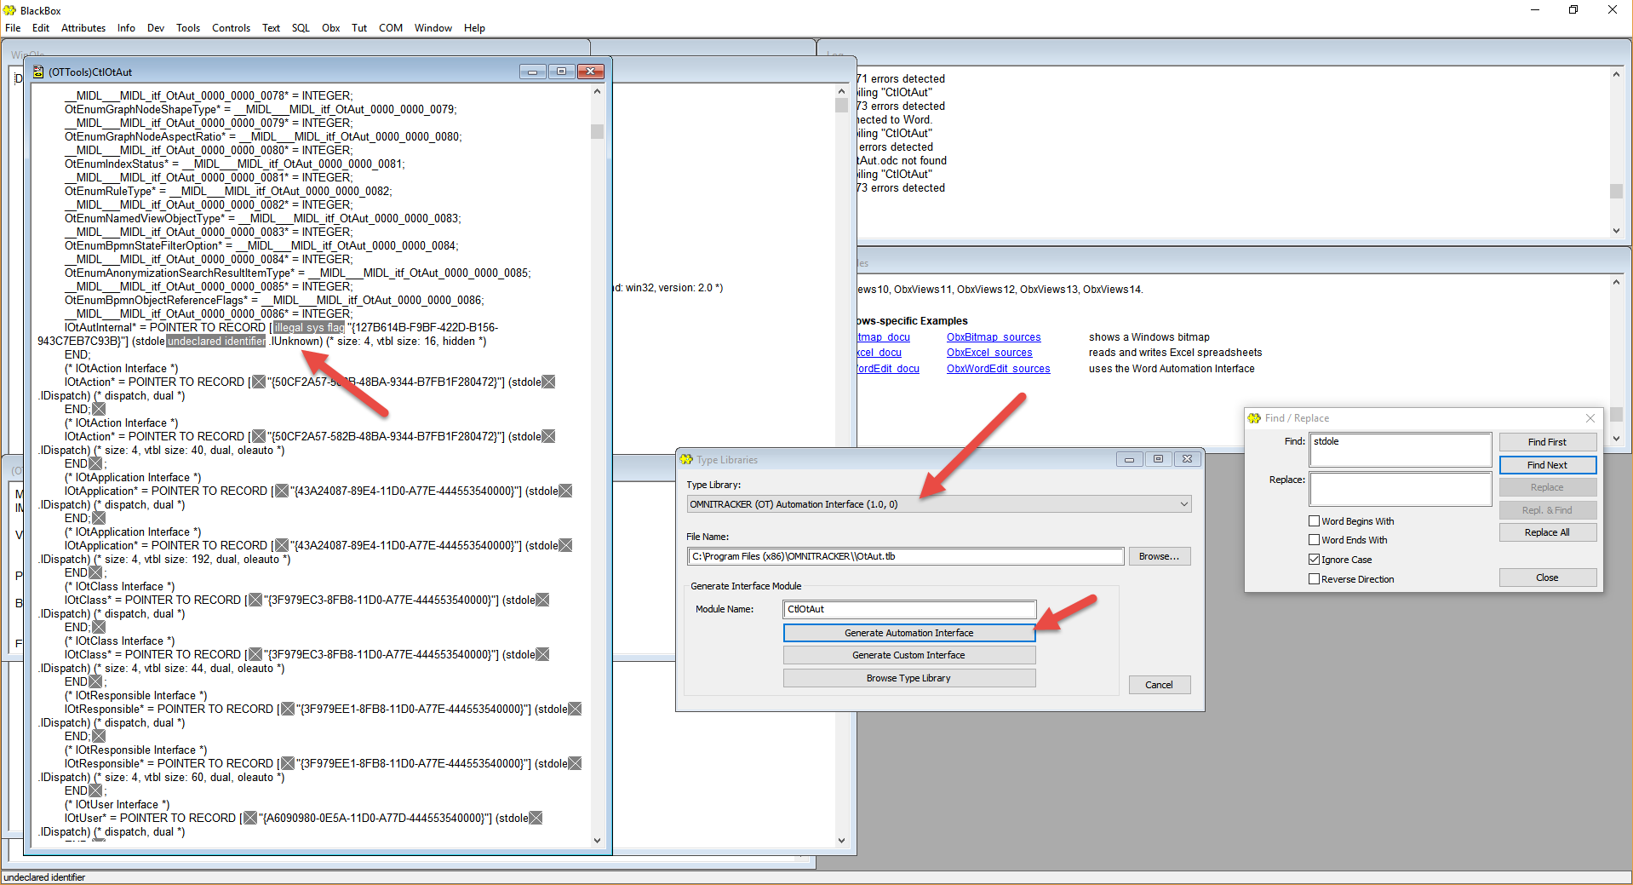Click the document icon in CtlOtAut title bar
1633x885 pixels.
[38, 72]
